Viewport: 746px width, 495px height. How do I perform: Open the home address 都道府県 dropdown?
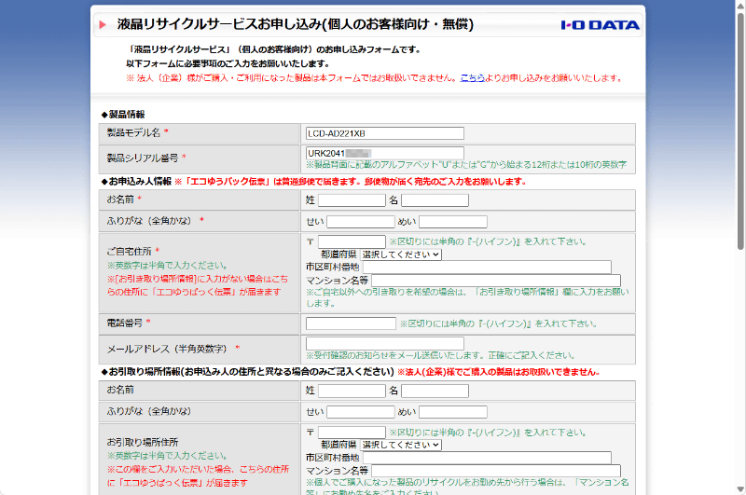click(401, 254)
